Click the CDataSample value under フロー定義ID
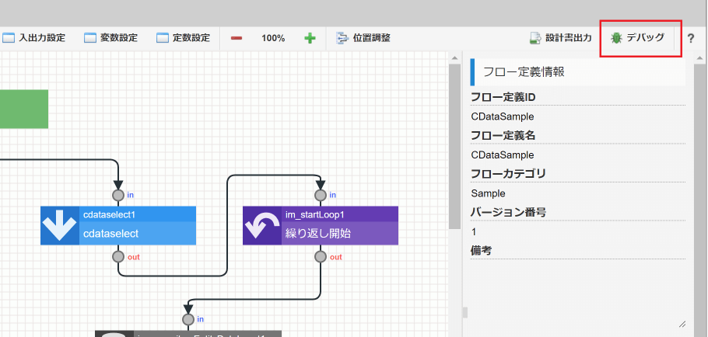Image resolution: width=708 pixels, height=337 pixels. coord(502,116)
